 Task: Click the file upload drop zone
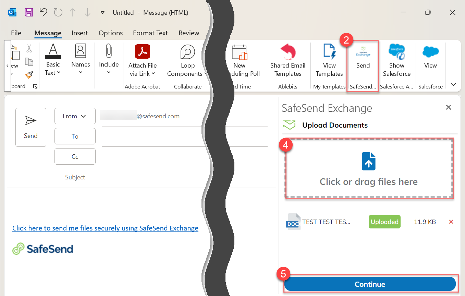coord(369,168)
